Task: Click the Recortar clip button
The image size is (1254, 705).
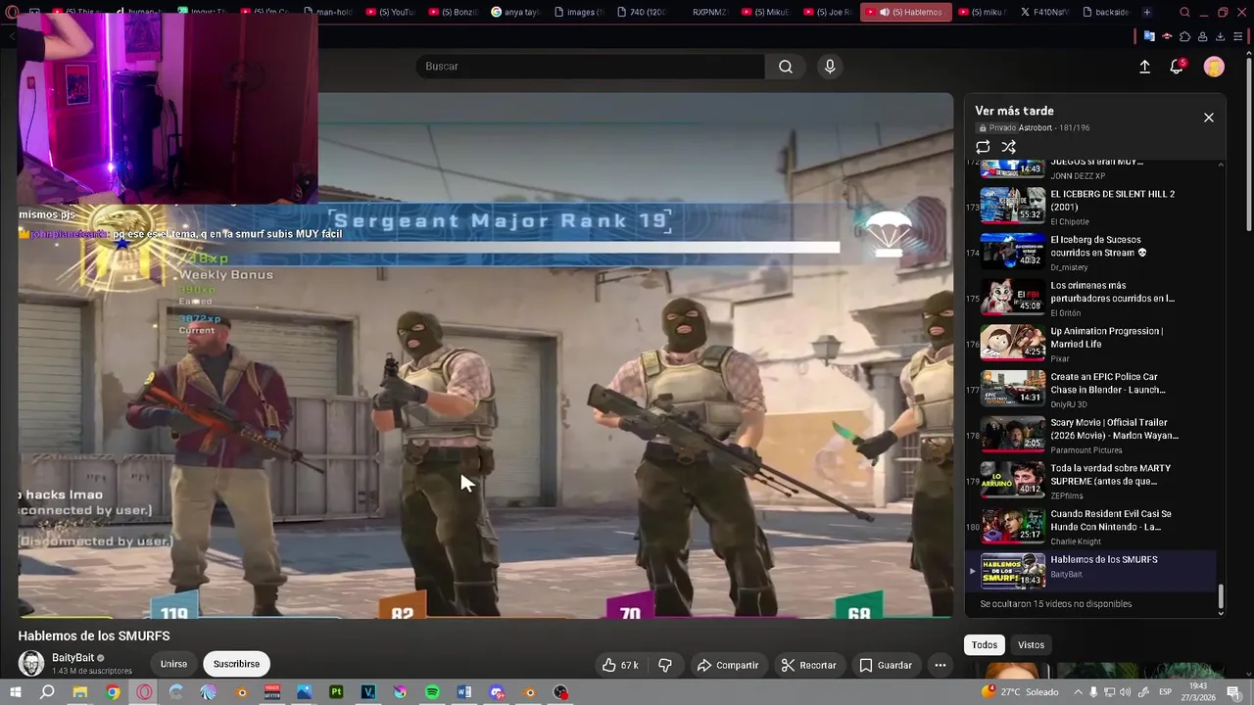Action: coord(808,665)
